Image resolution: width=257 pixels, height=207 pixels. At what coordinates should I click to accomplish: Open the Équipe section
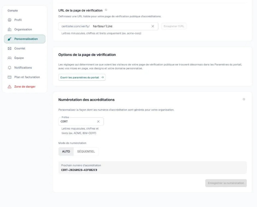click(25, 58)
